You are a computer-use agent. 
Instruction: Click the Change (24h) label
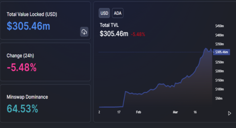click(20, 56)
